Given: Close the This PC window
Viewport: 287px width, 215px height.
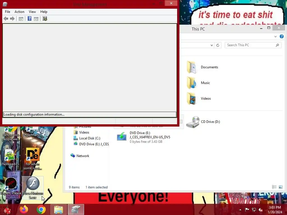Looking at the screenshot, I should [x=279, y=28].
